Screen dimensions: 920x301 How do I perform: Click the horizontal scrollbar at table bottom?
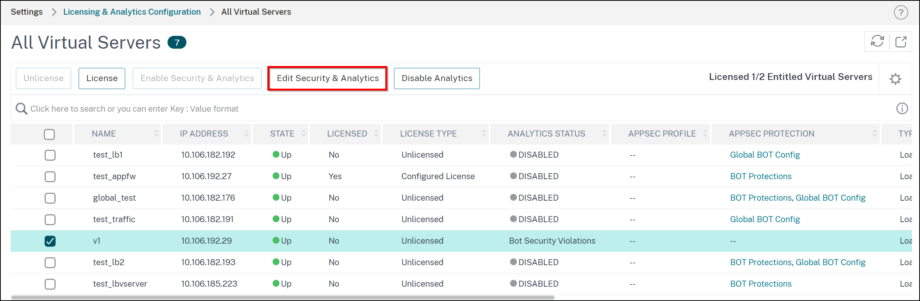point(283,298)
